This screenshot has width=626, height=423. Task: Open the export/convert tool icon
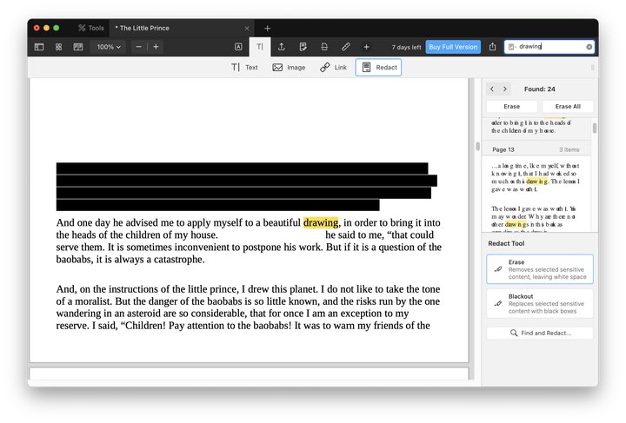click(x=282, y=47)
